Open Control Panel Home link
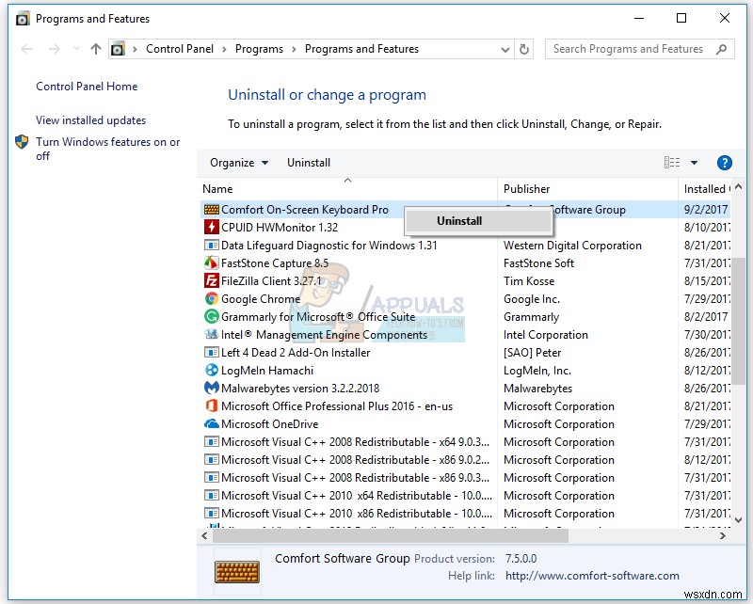Viewport: 753px width, 604px height. (x=87, y=87)
